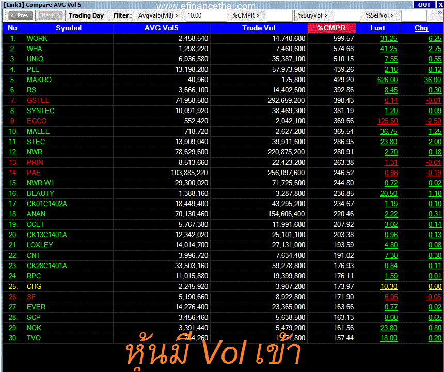Select the RS symbol
444x372 pixels.
click(x=31, y=90)
